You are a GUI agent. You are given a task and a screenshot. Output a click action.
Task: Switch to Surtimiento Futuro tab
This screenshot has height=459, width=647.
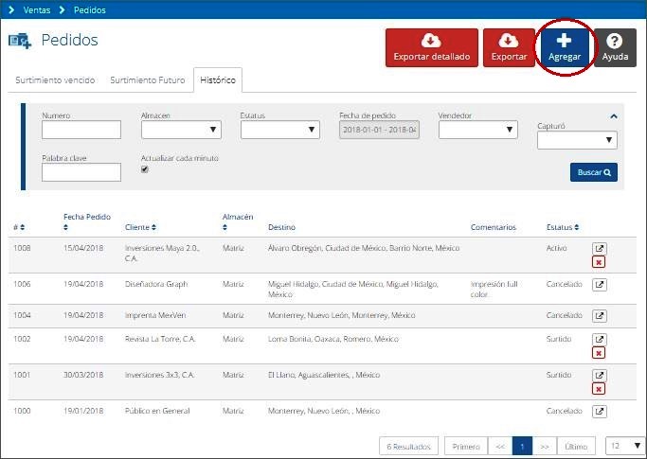point(148,80)
